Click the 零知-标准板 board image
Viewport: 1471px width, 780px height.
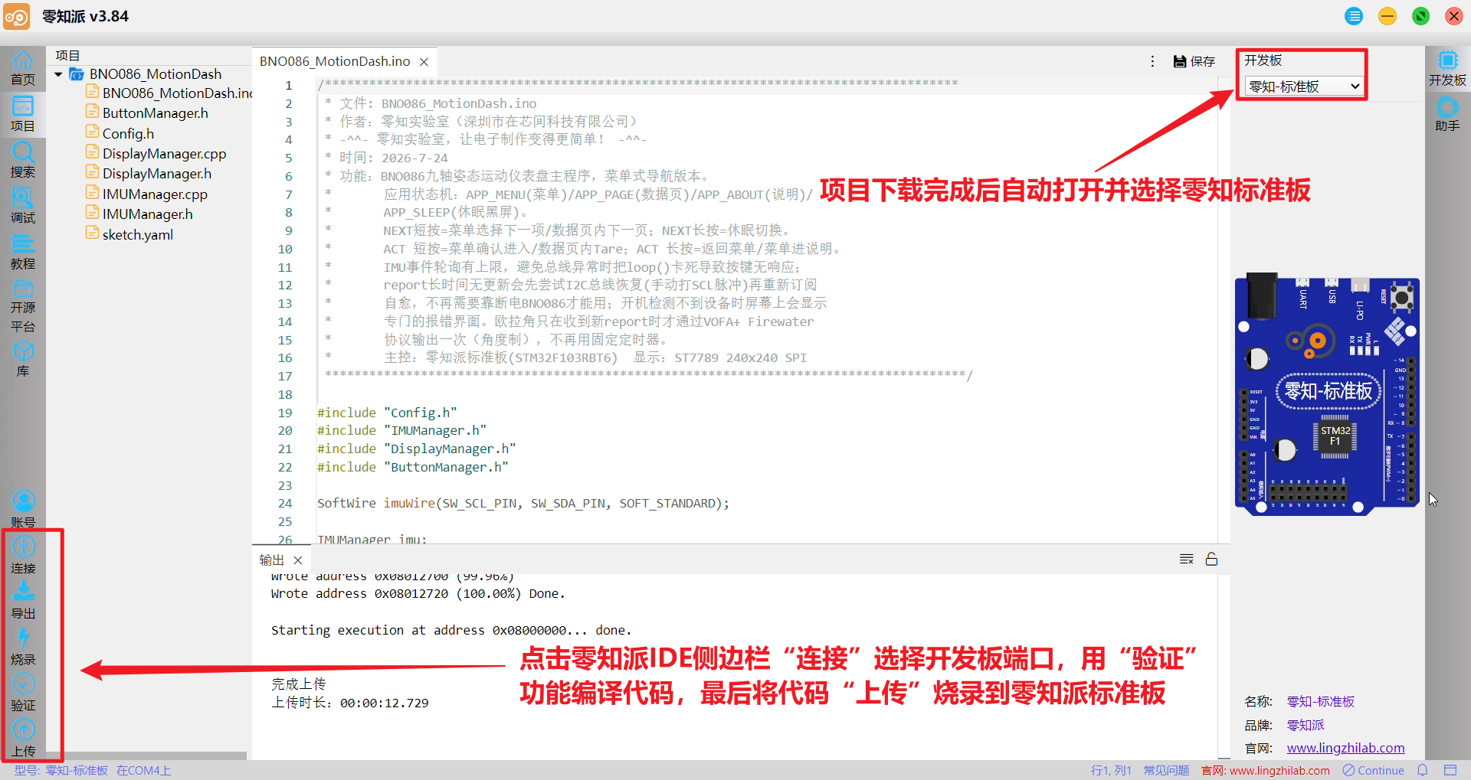tap(1327, 393)
